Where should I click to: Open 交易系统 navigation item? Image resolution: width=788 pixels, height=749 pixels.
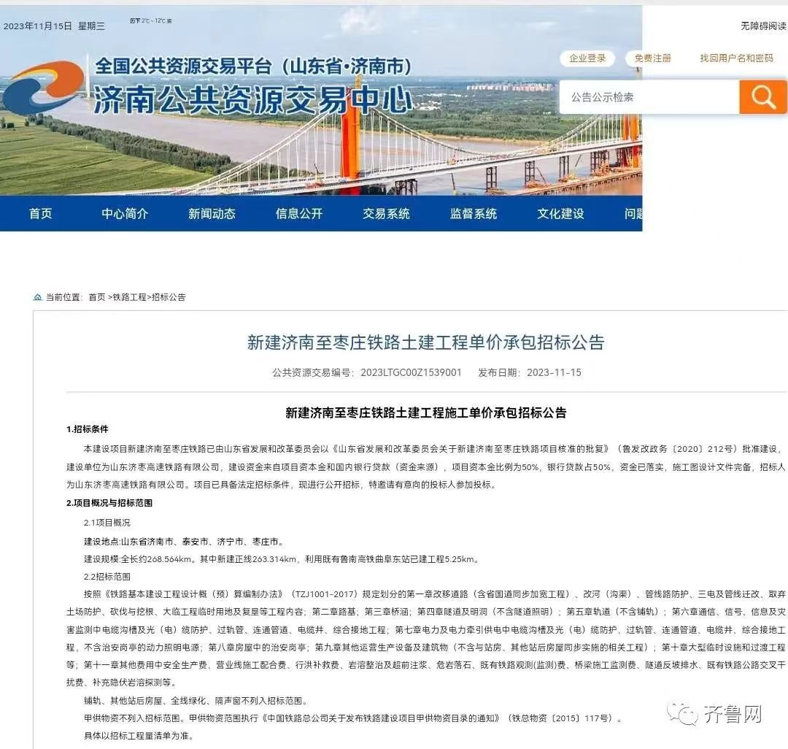(x=387, y=214)
